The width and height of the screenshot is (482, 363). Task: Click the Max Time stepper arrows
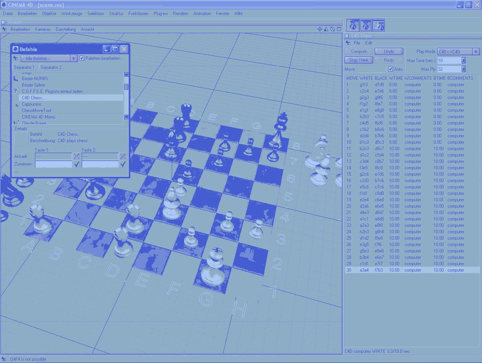click(464, 60)
